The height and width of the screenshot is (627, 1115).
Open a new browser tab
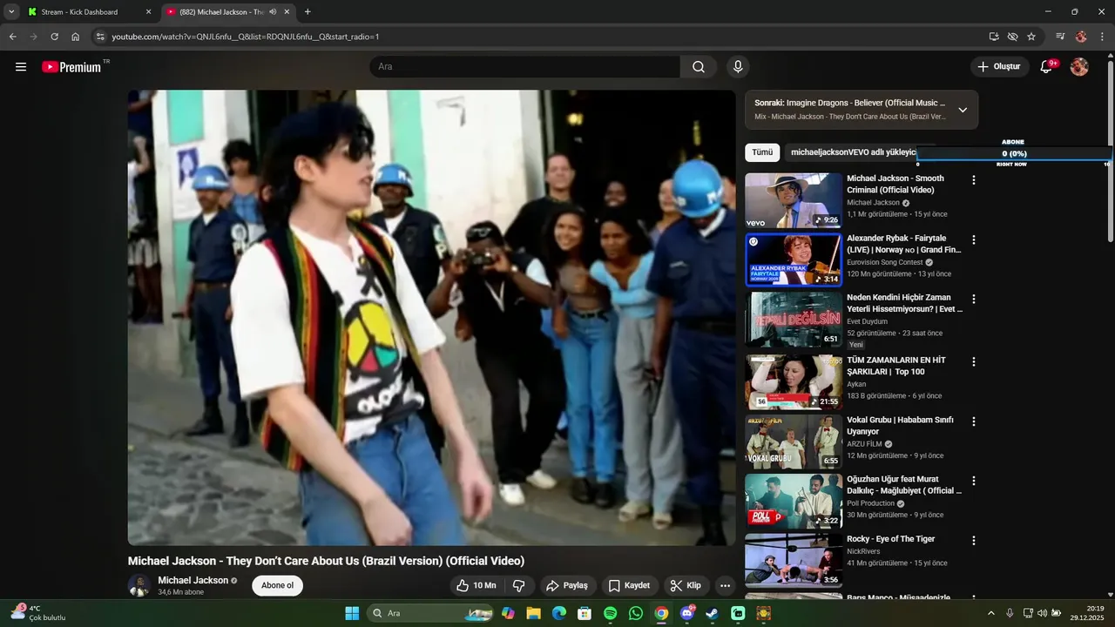click(x=307, y=12)
